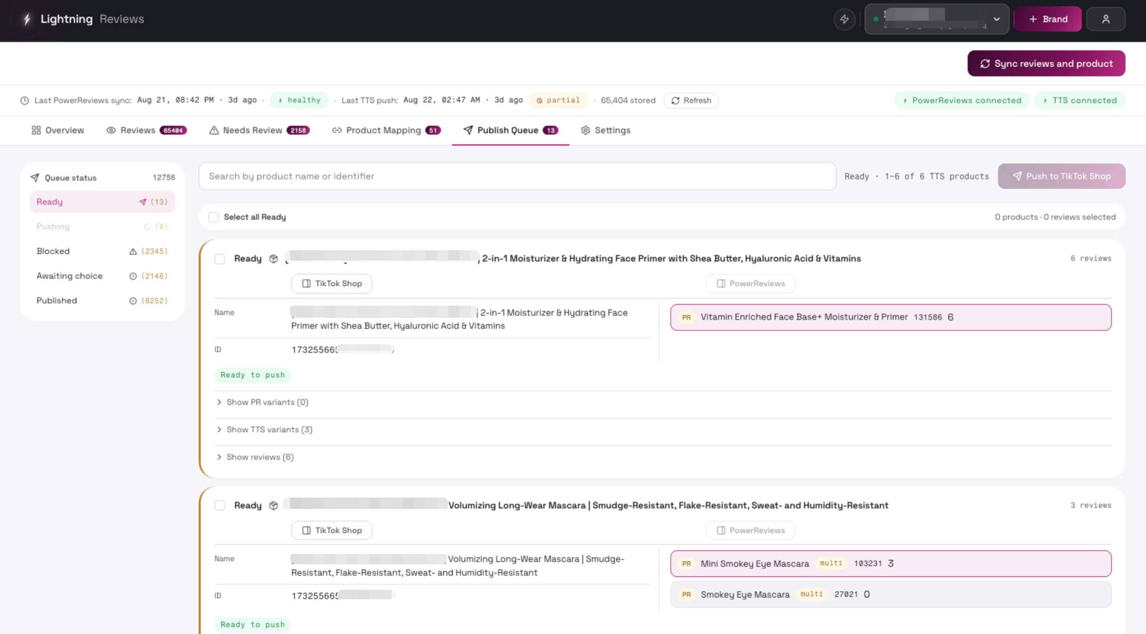Click the lightning bolt icon in top bar
1146x634 pixels.
point(844,19)
